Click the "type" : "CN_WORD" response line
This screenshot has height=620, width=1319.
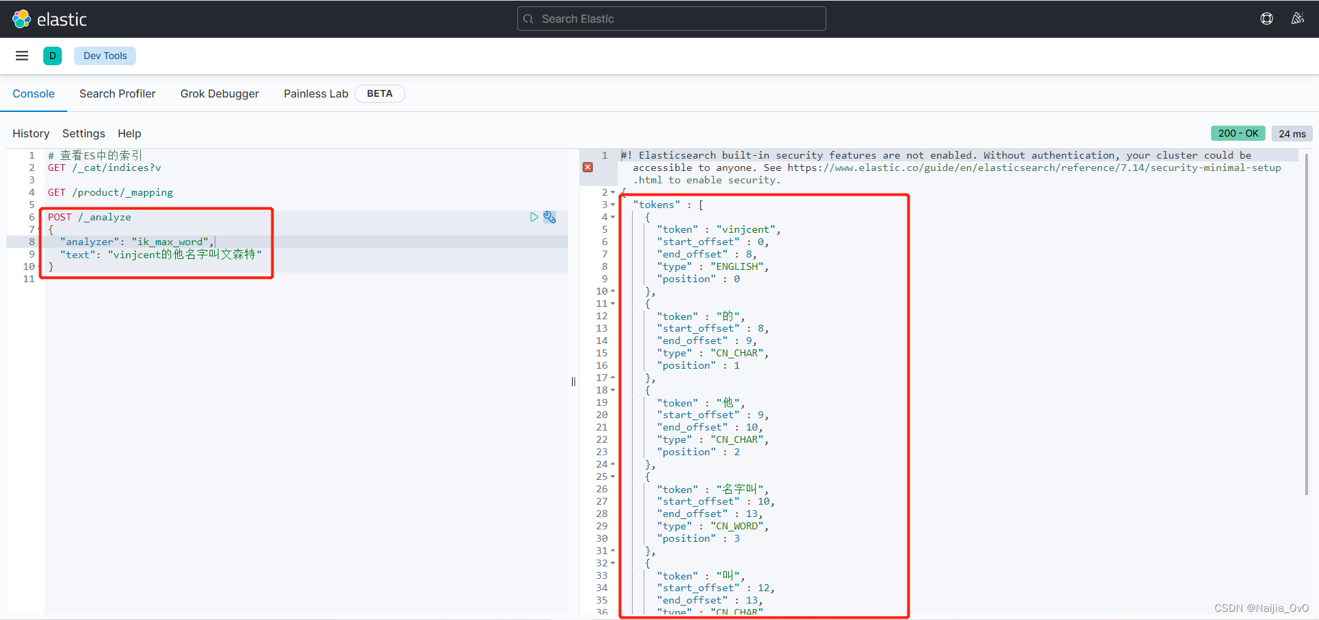712,526
